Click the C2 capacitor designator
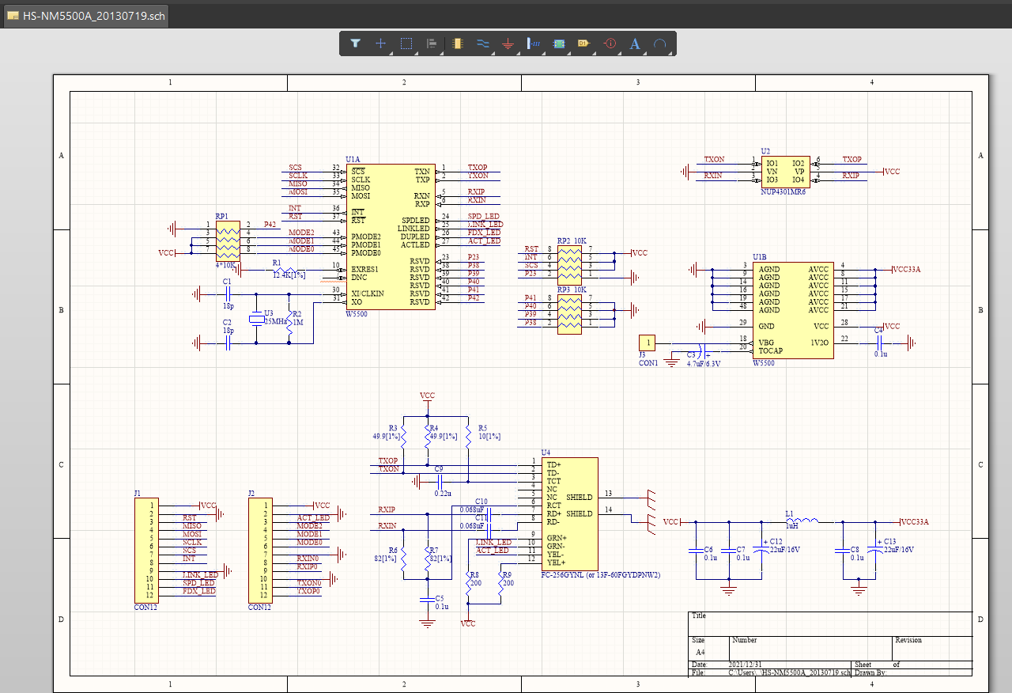Image resolution: width=1012 pixels, height=693 pixels. (x=227, y=322)
